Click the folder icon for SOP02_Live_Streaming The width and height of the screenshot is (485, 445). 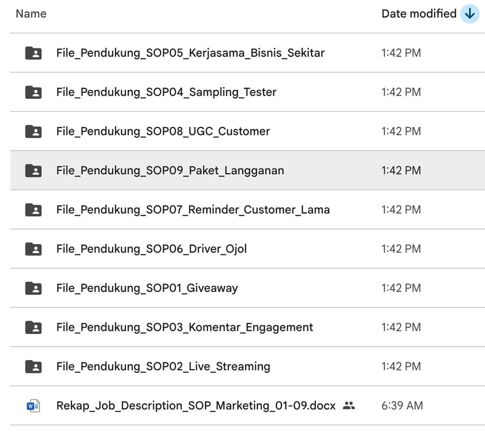tap(33, 366)
